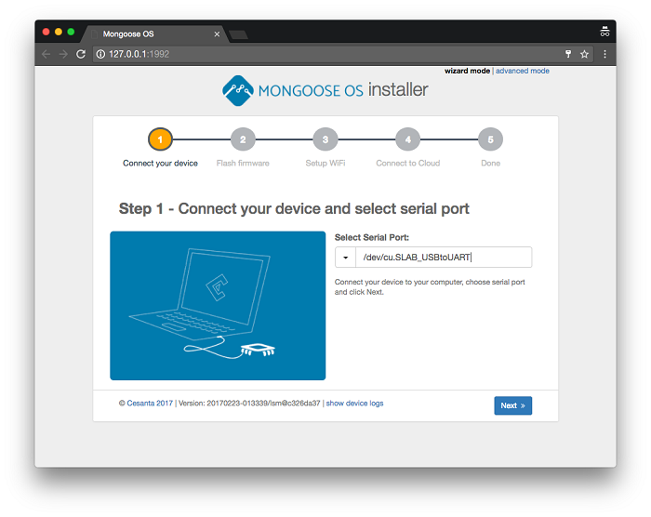Click the Mongoose OS logo icon
This screenshot has height=517, width=651.
tap(237, 90)
